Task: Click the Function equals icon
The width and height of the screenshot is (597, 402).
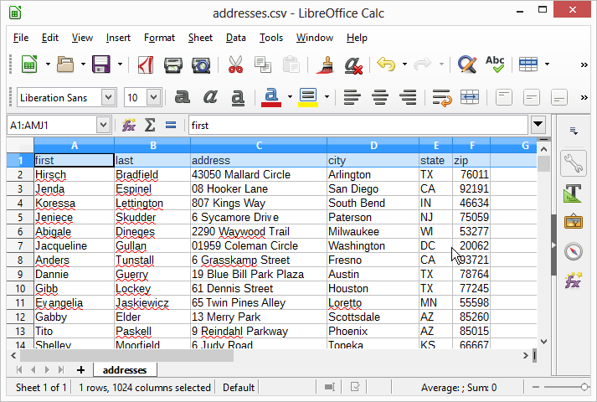Action: 171,125
